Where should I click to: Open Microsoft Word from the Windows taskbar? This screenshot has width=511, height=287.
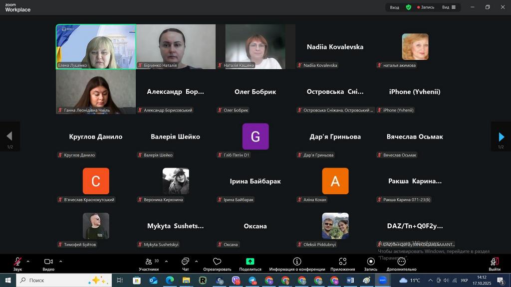point(350,281)
